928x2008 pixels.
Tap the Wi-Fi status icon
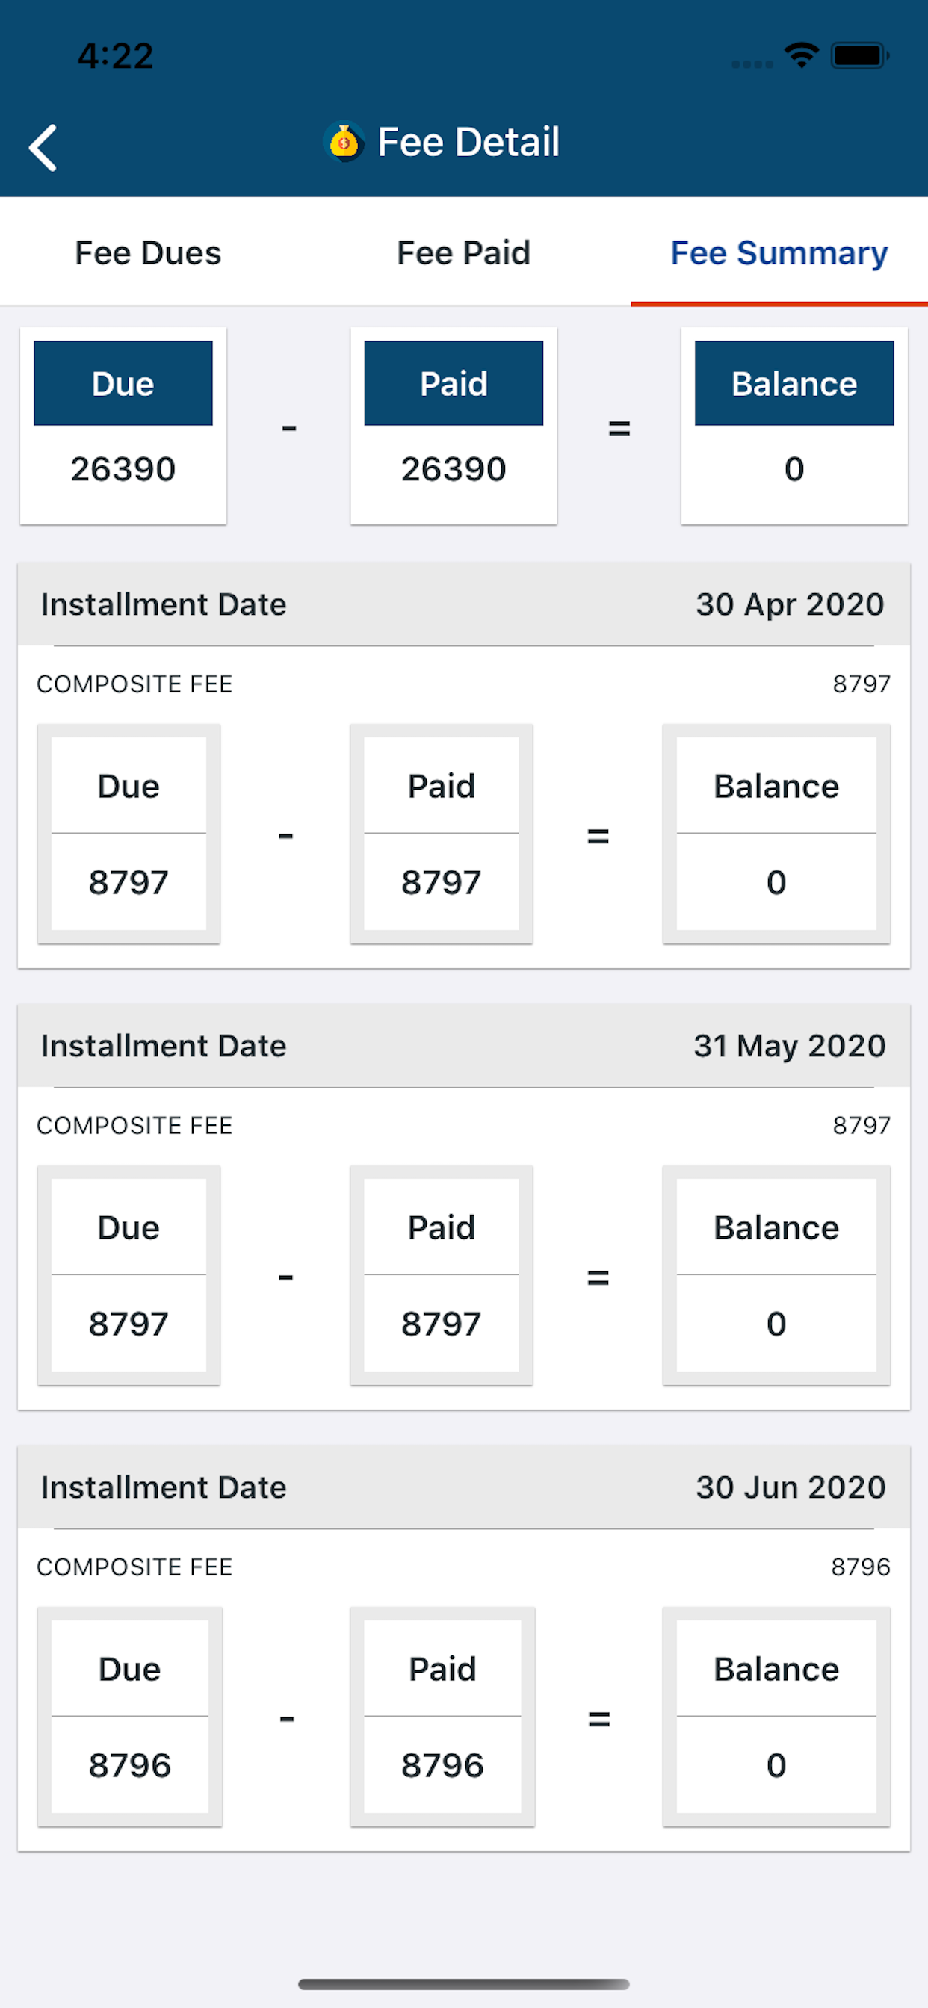[x=801, y=55]
